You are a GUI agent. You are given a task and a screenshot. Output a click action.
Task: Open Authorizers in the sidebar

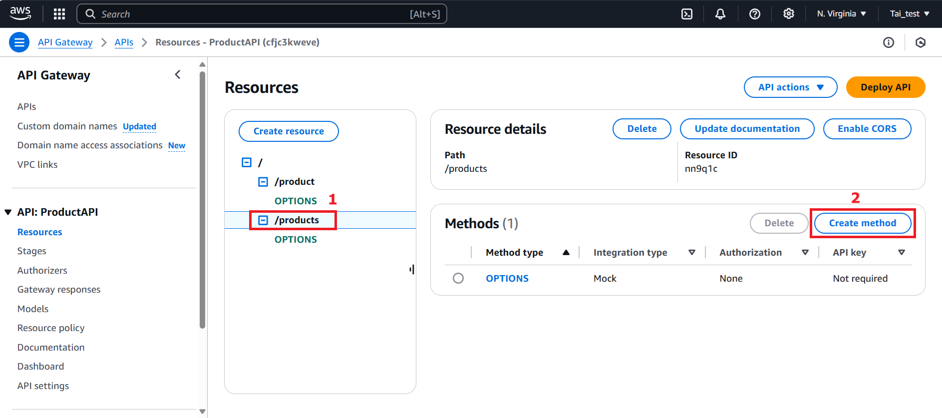42,271
